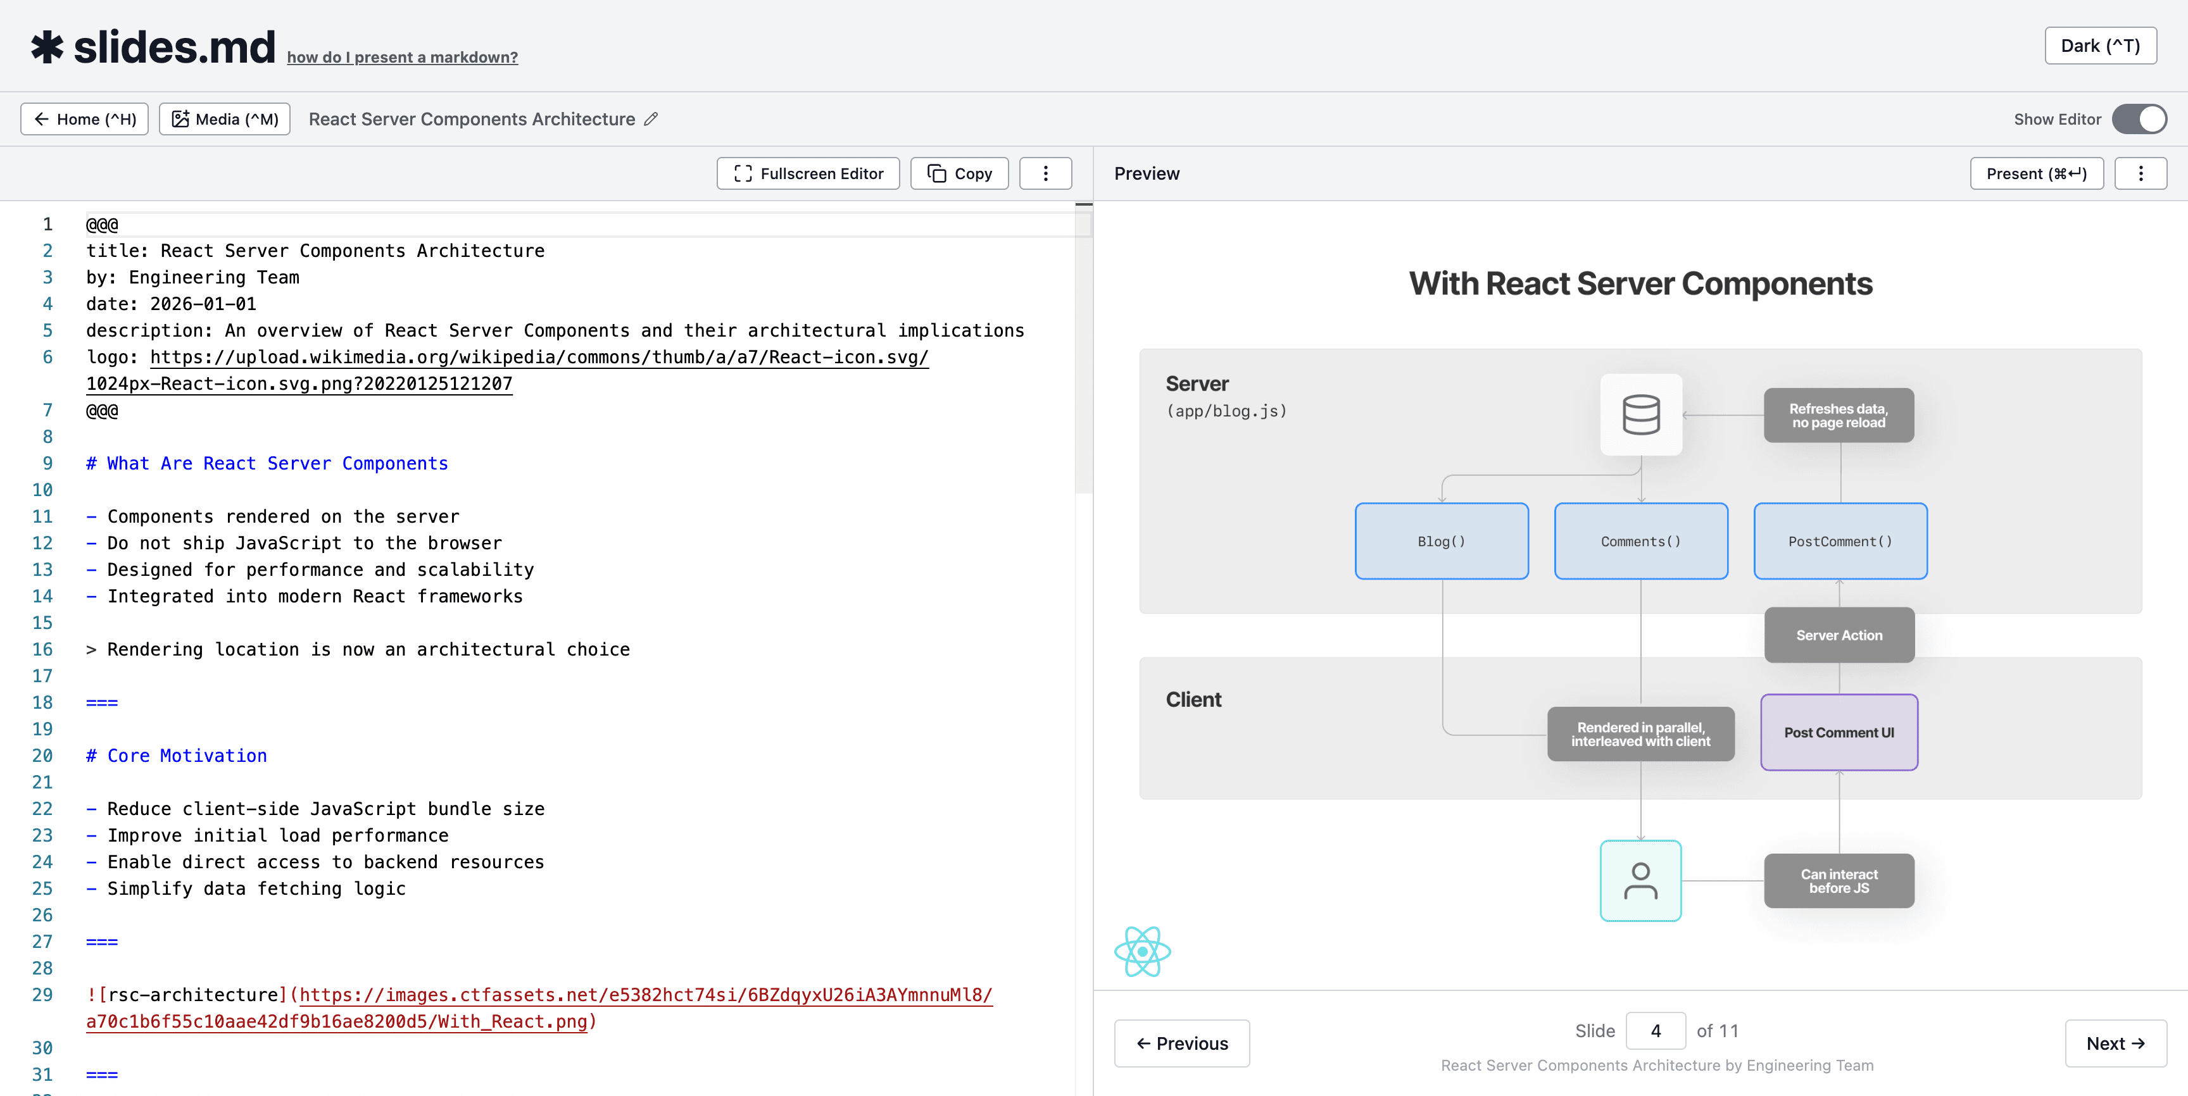
Task: Click the Core Motivation heading line
Action: (187, 756)
